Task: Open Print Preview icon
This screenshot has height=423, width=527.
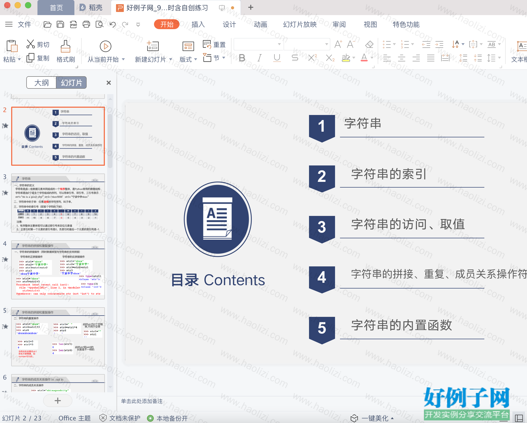Action: (x=99, y=24)
